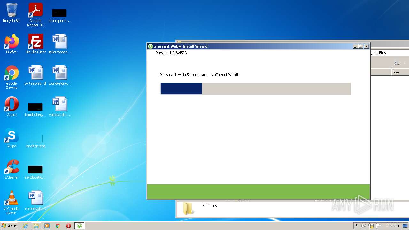Image resolution: width=409 pixels, height=230 pixels.
Task: Launch Acrobat Reader DC from desktop
Action: (x=35, y=15)
